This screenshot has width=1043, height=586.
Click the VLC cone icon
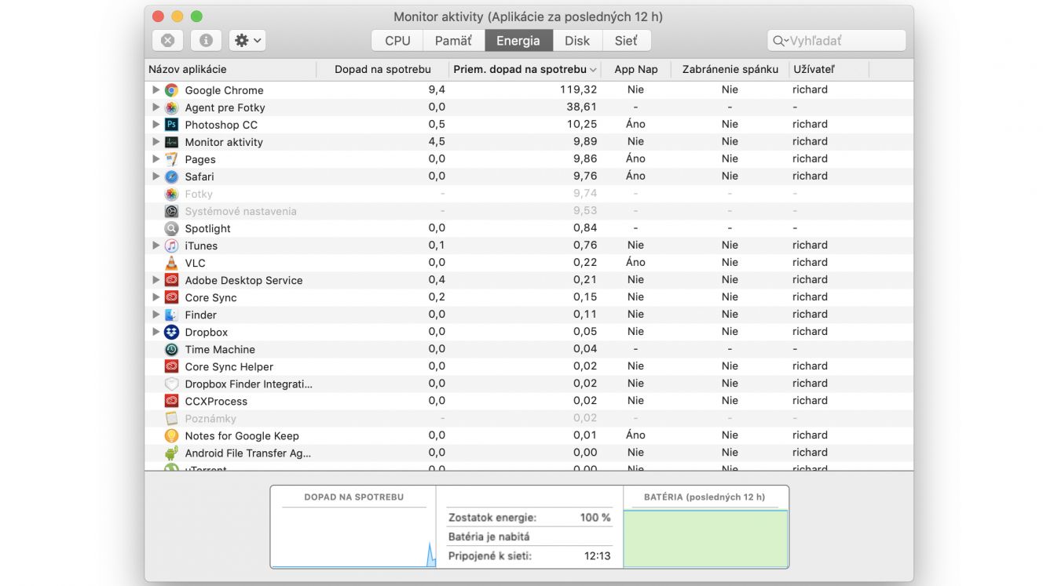(171, 263)
